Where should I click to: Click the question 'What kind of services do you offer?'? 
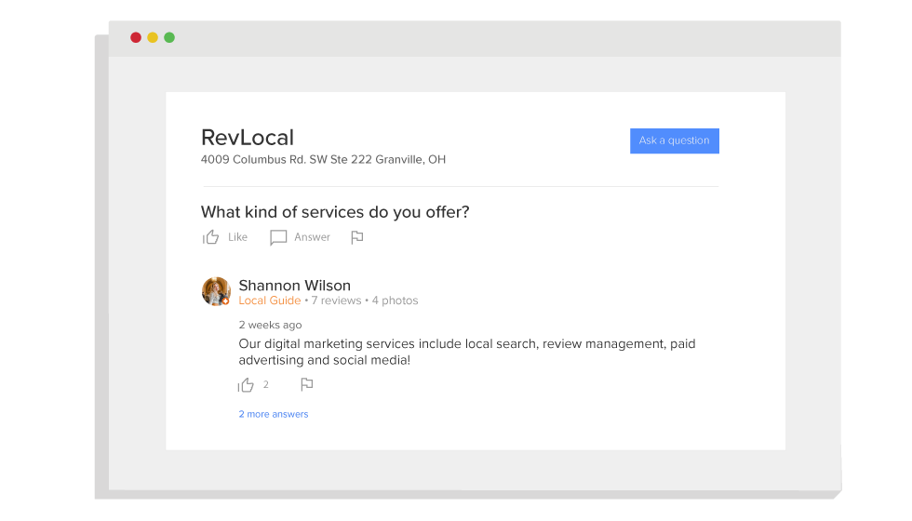[x=335, y=212]
